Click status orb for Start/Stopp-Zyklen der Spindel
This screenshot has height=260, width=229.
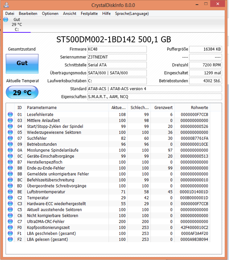coord(10,126)
